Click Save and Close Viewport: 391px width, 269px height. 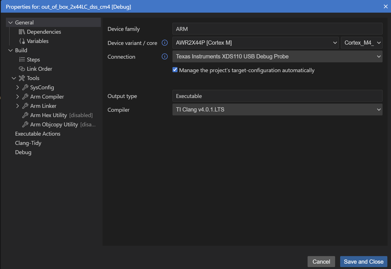pyautogui.click(x=363, y=262)
